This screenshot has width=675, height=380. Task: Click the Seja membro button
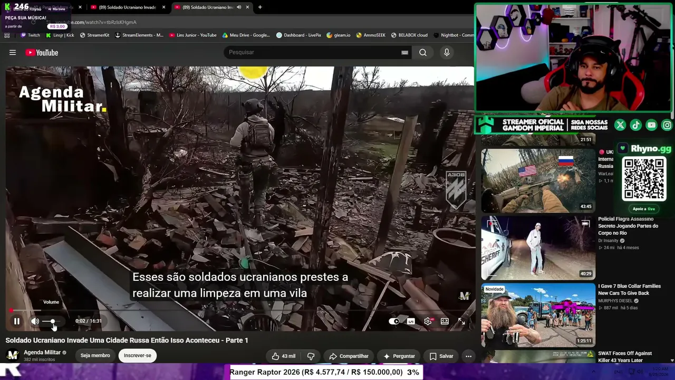point(95,356)
